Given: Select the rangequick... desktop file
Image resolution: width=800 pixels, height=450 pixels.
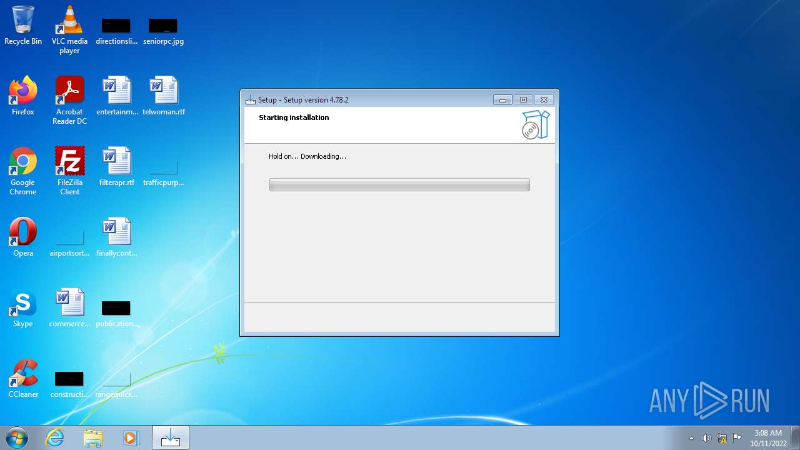Looking at the screenshot, I should click(x=116, y=385).
